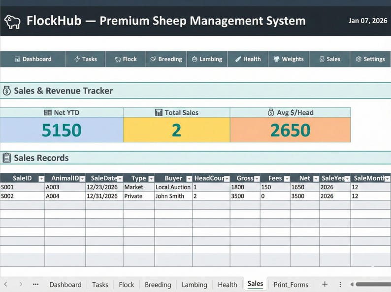Click the Tasks lightning bolt icon
The width and height of the screenshot is (391, 292).
click(77, 59)
